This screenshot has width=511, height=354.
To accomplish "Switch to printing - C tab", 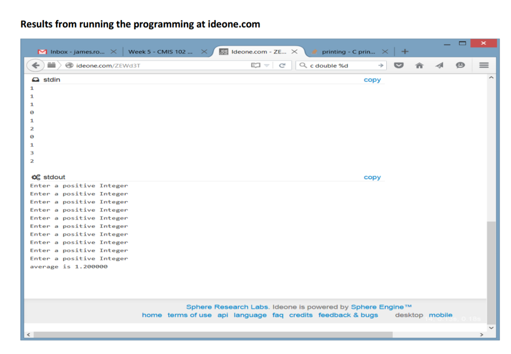I will 349,51.
